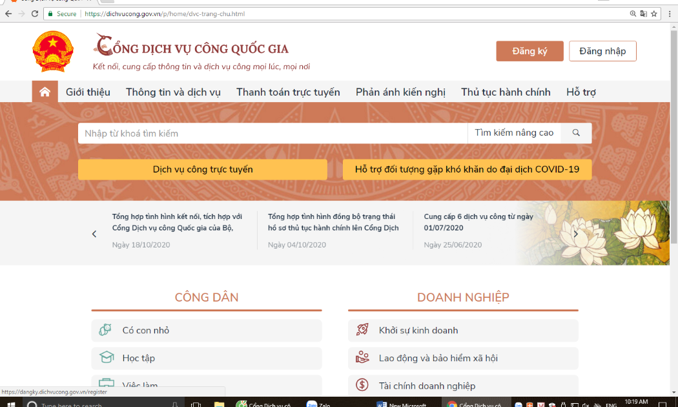Click the Đăng ký button
678x407 pixels.
[529, 51]
